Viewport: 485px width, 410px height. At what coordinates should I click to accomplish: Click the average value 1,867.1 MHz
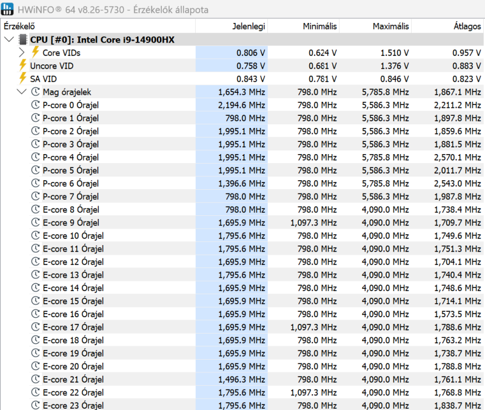tap(458, 92)
